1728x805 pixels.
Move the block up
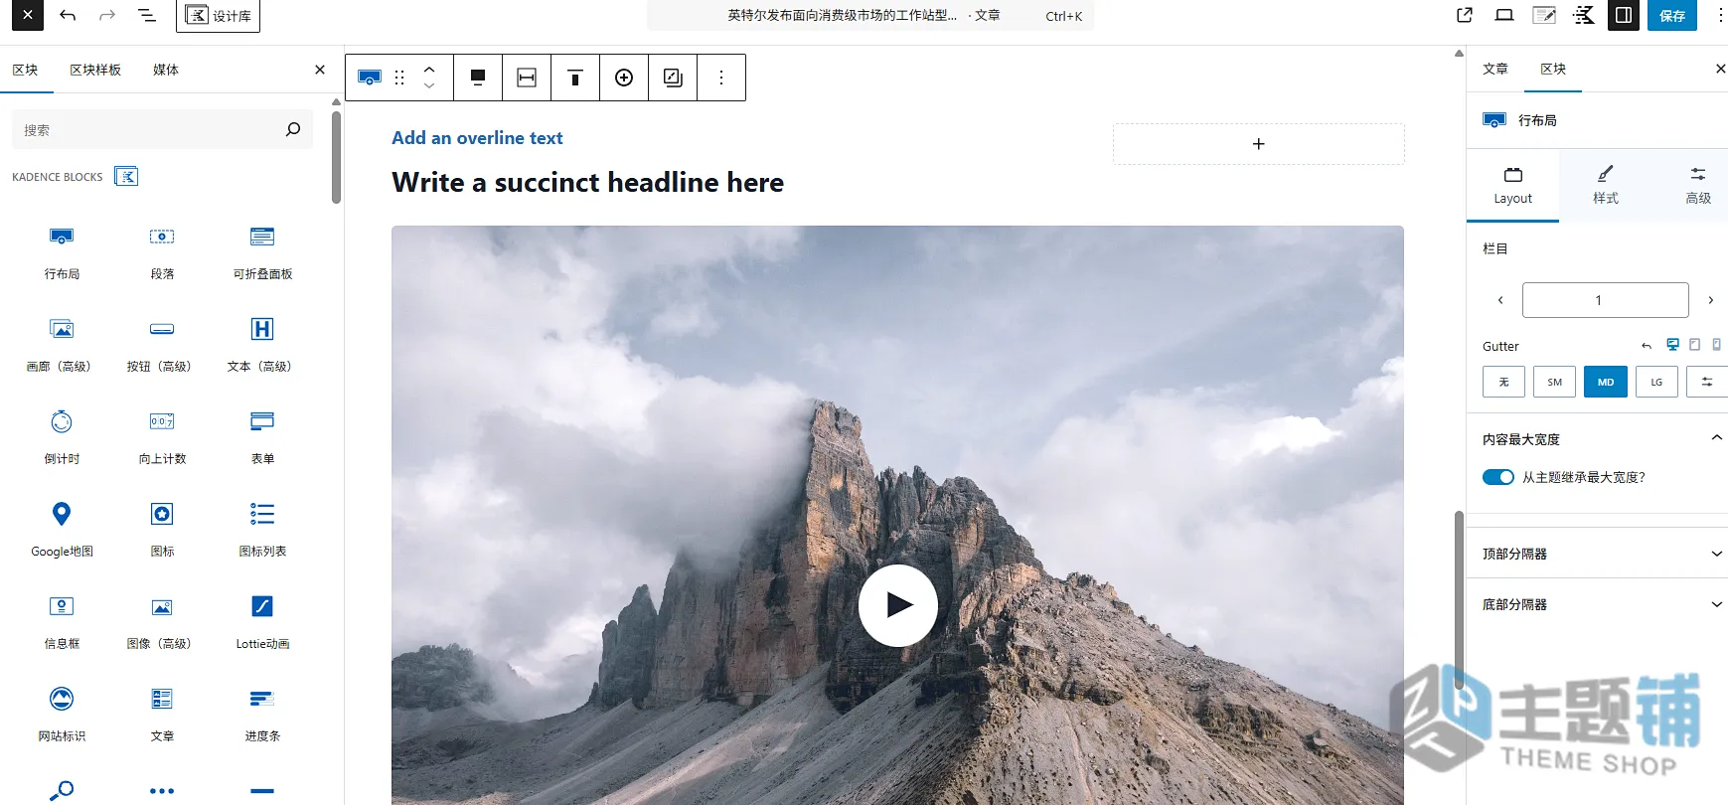tap(429, 69)
